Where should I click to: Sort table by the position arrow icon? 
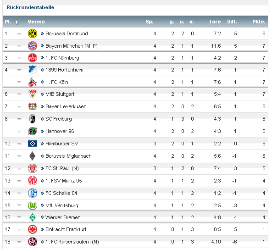(x=17, y=22)
